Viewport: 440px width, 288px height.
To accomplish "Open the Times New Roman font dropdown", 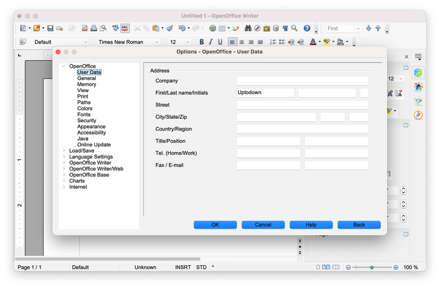I will pyautogui.click(x=157, y=42).
